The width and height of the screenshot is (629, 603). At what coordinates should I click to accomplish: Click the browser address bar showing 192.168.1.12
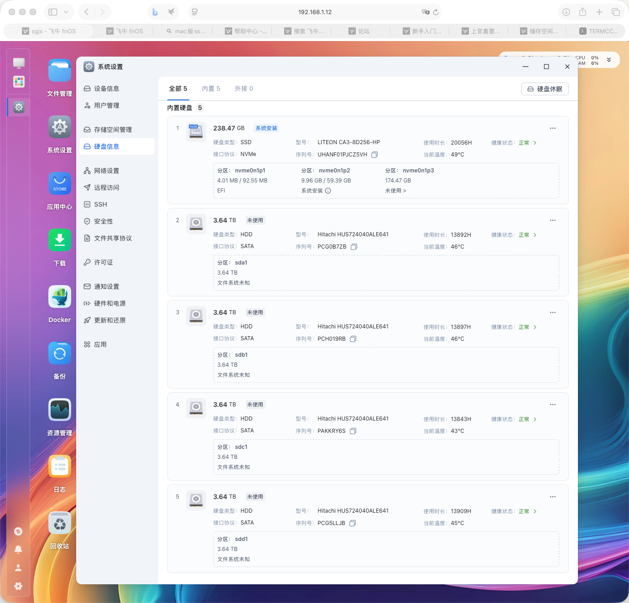point(315,12)
